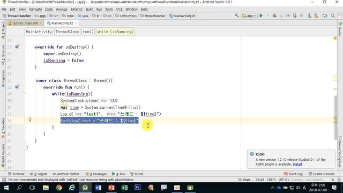The height and width of the screenshot is (193, 343).
Task: Open the TODO tool window
Action: [x=137, y=174]
